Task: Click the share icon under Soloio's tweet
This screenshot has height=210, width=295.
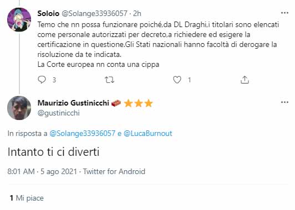Action: pos(245,80)
